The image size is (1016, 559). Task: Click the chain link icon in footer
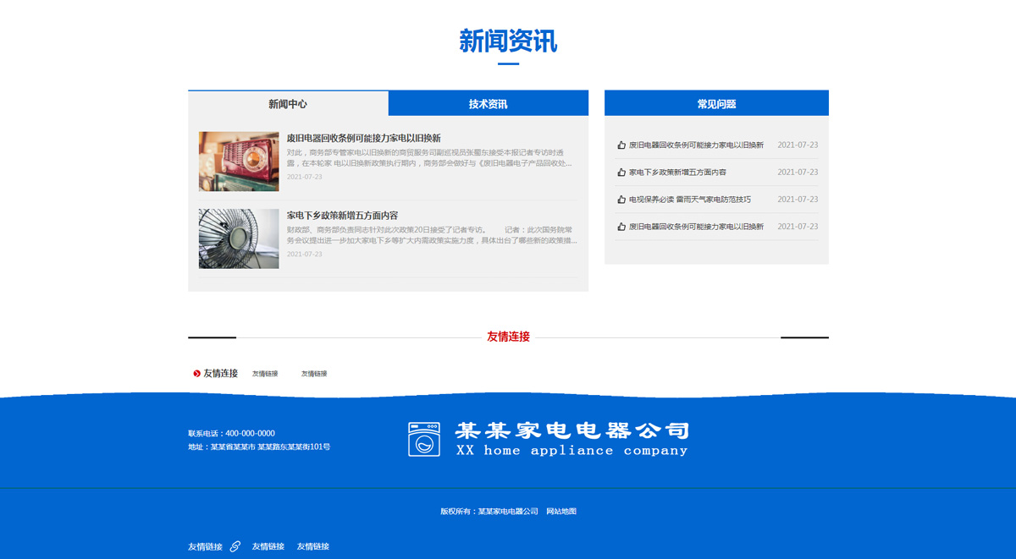[x=235, y=546]
